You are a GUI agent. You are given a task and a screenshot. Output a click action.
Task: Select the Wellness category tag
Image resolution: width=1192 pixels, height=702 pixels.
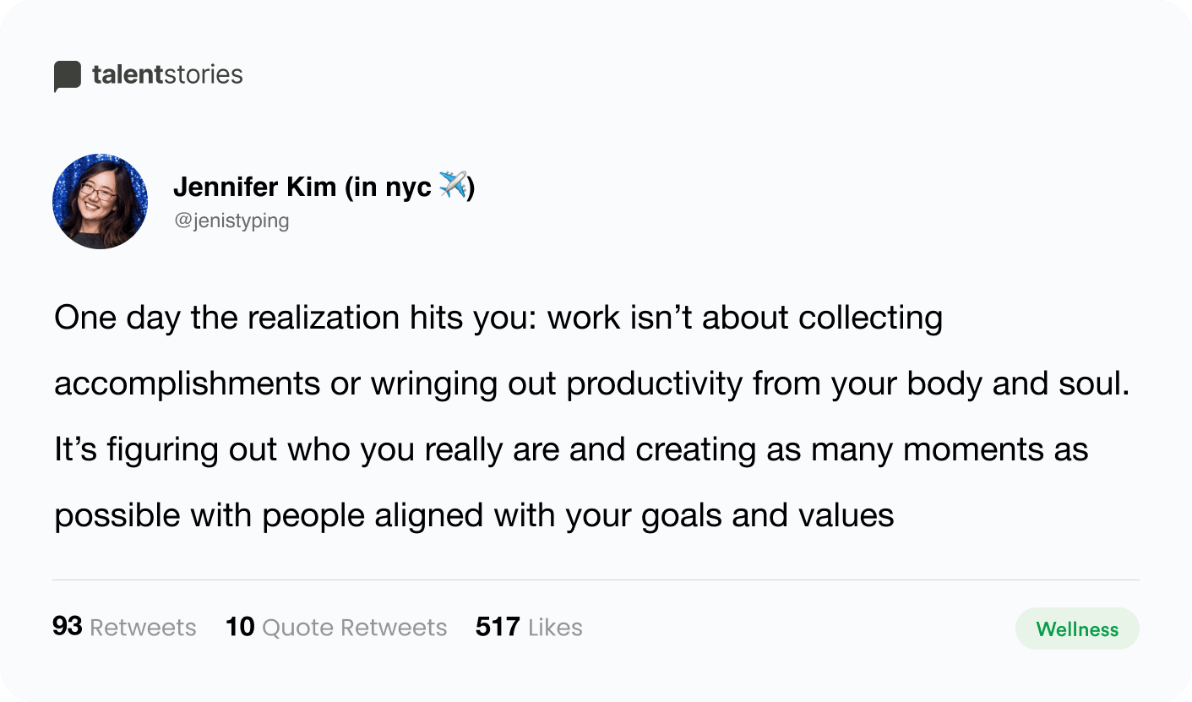(x=1077, y=629)
